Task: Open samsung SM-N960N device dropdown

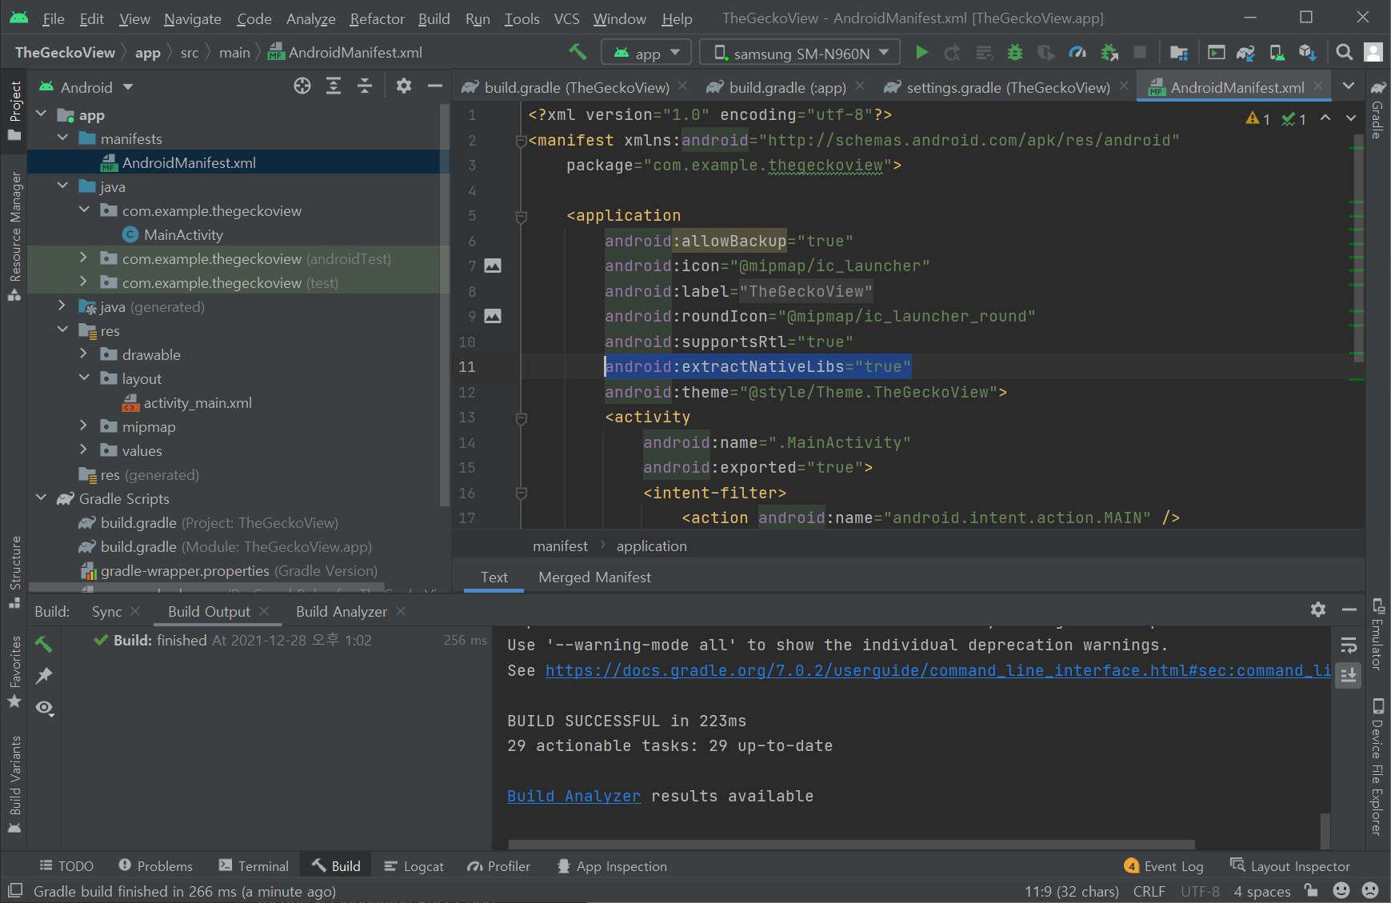Action: tap(800, 53)
